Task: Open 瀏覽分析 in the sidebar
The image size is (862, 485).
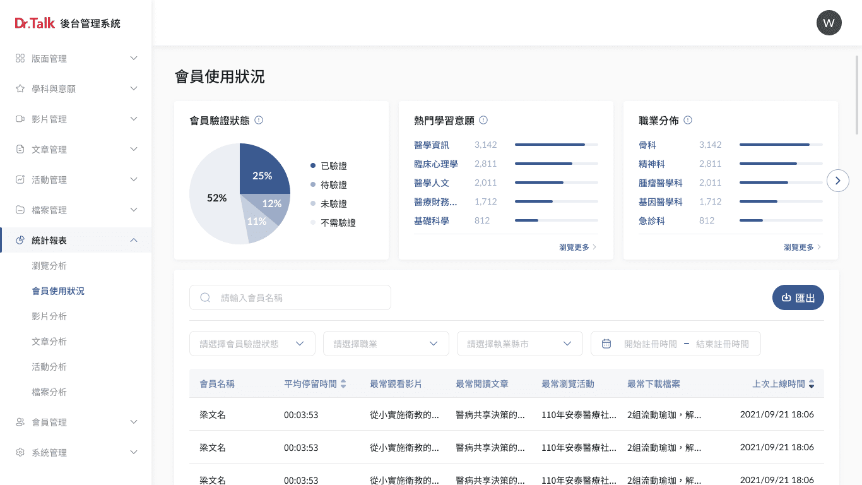Action: pyautogui.click(x=49, y=266)
